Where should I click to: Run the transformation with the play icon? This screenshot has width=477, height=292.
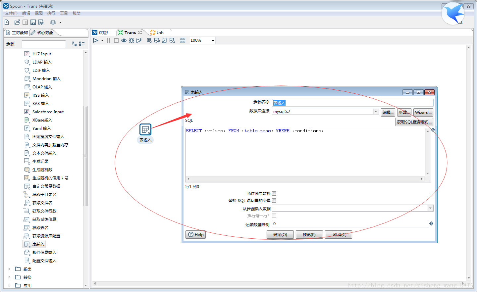(x=95, y=40)
